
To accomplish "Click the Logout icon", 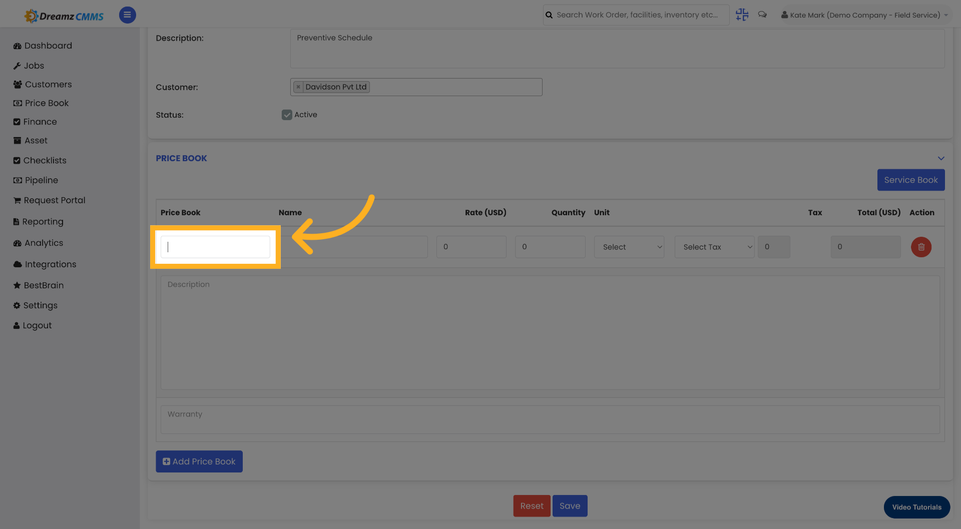I will tap(17, 325).
